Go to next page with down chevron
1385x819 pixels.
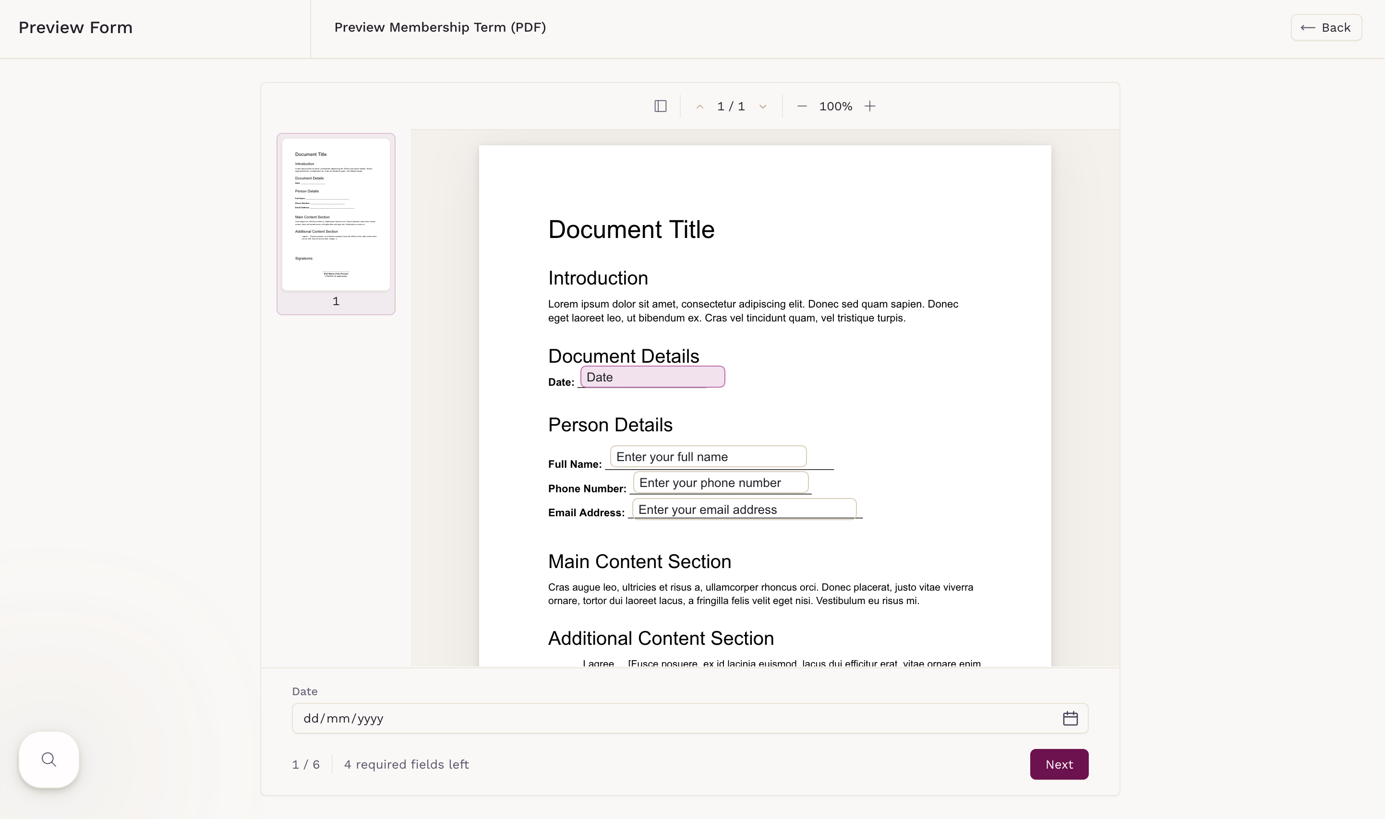[763, 107]
